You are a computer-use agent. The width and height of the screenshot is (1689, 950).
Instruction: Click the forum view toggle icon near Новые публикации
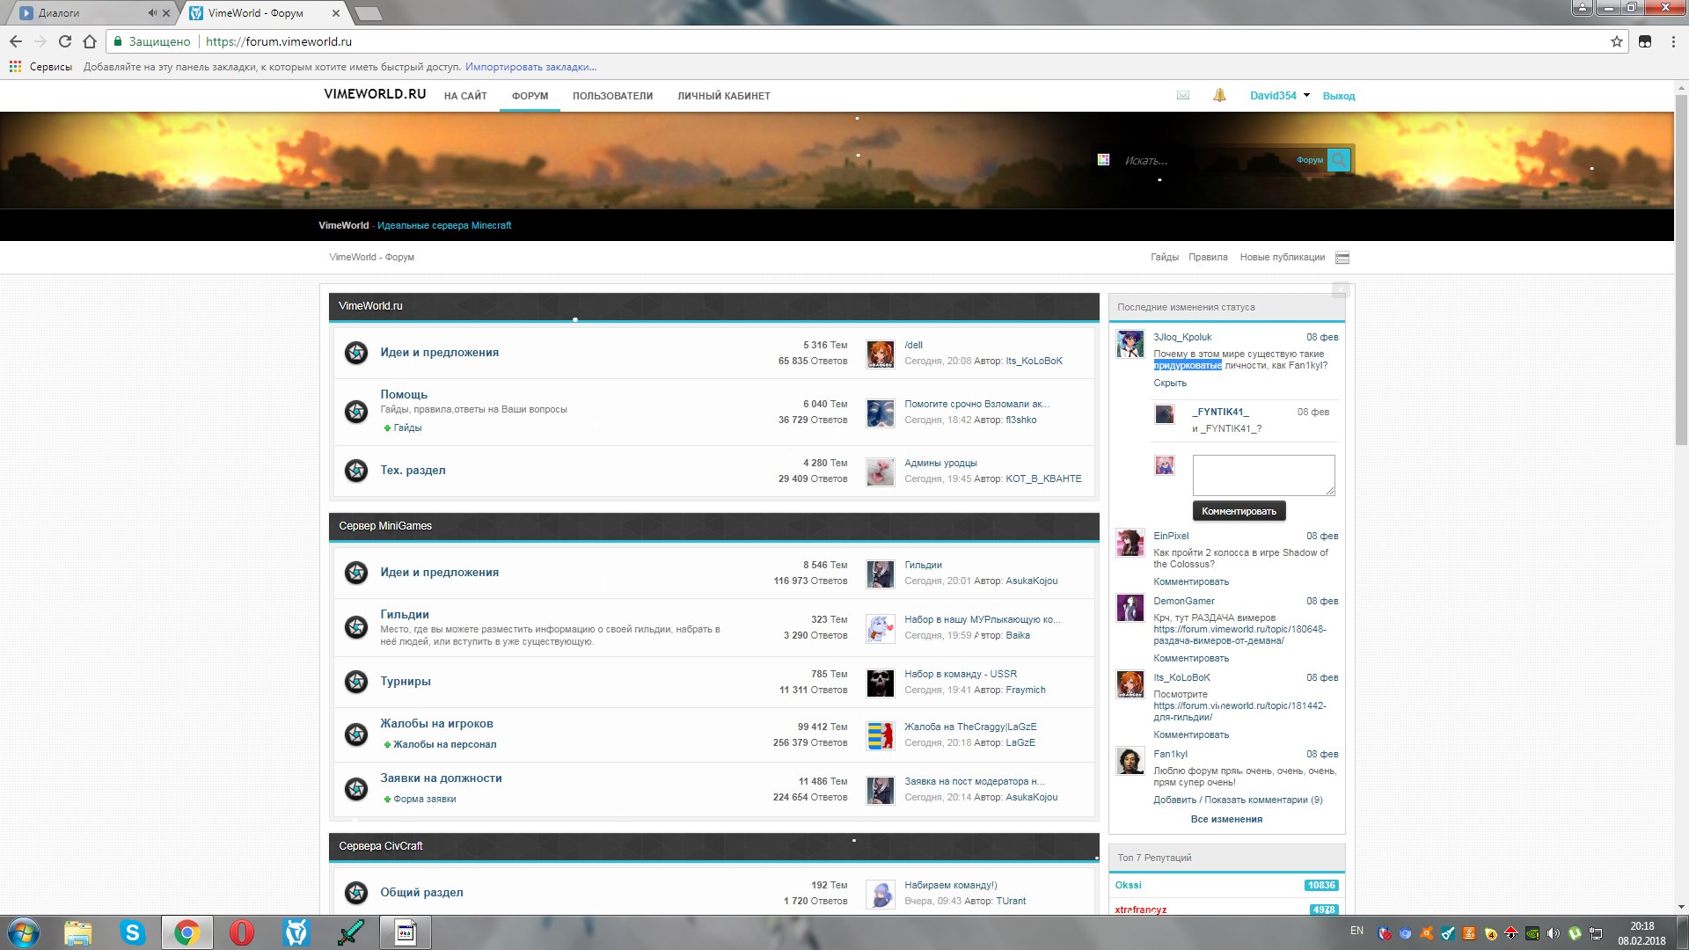pyautogui.click(x=1342, y=258)
